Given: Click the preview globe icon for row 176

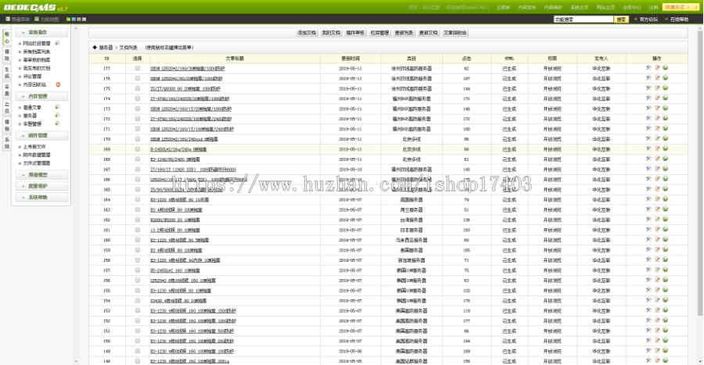Looking at the screenshot, I should click(x=666, y=79).
